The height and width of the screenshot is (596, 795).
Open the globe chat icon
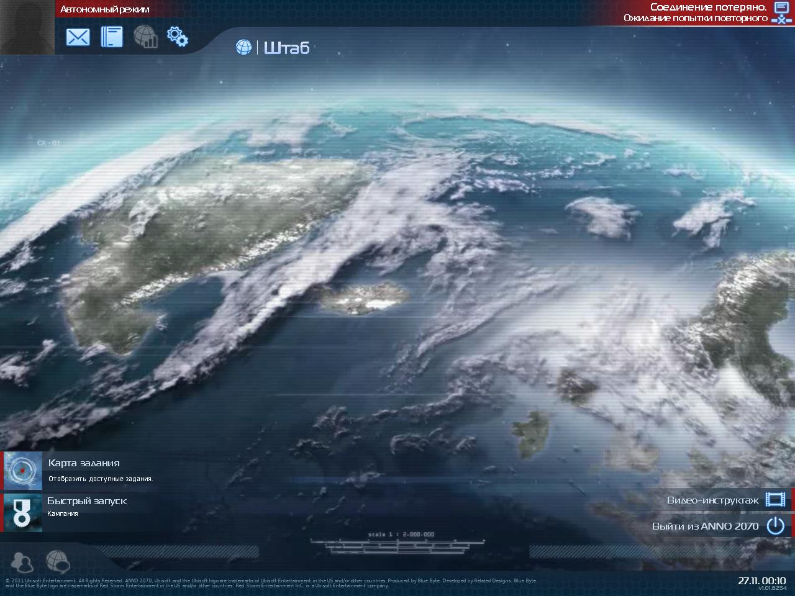click(58, 561)
